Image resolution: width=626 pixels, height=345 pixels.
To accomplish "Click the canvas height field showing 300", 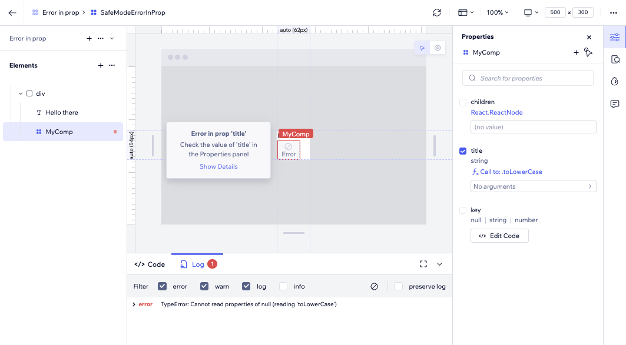I will click(583, 12).
